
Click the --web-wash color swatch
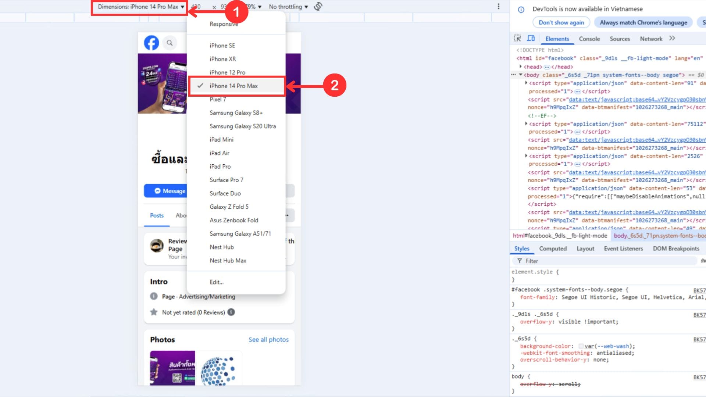tap(581, 346)
